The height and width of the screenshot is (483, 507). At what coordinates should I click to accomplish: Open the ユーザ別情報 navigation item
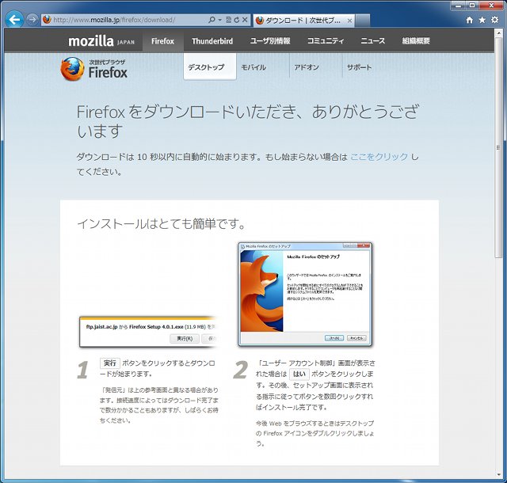[270, 41]
